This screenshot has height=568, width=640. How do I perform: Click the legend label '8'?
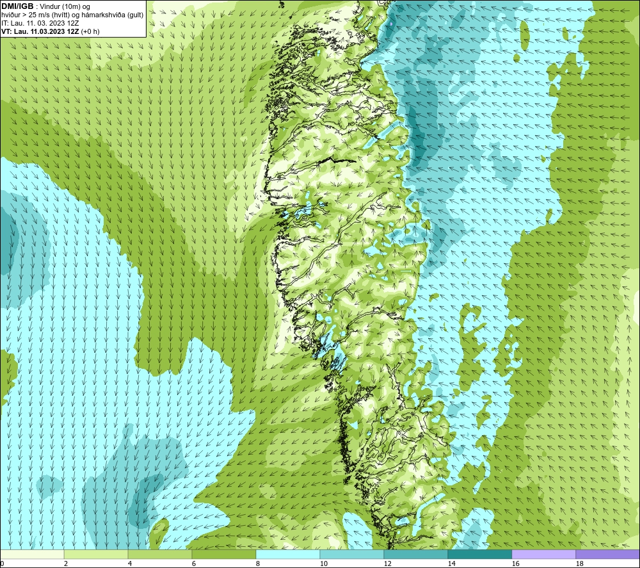[257, 564]
